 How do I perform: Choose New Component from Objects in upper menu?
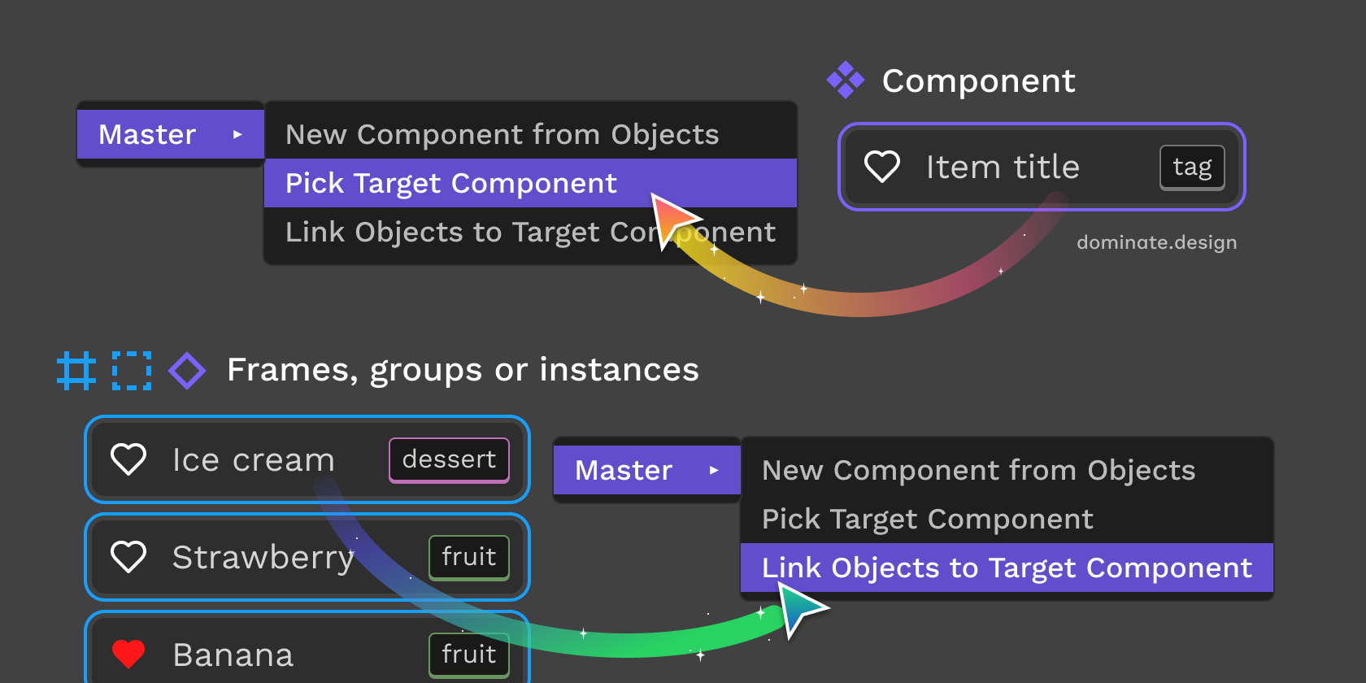click(530, 134)
